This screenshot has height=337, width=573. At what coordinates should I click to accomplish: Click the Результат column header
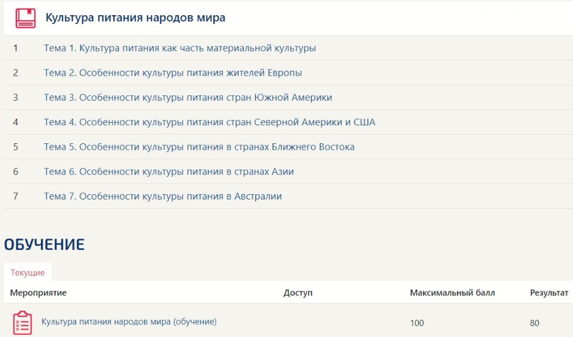(x=549, y=293)
